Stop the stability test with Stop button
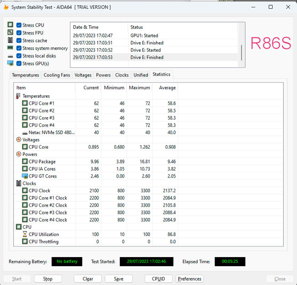297x285 pixels. point(48,279)
